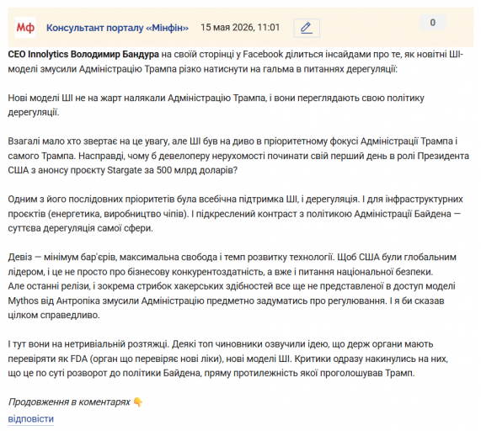Image resolution: width=481 pixels, height=431 pixels.
Task: Click the Мінфін «Мф» avatar logo
Action: (x=25, y=28)
